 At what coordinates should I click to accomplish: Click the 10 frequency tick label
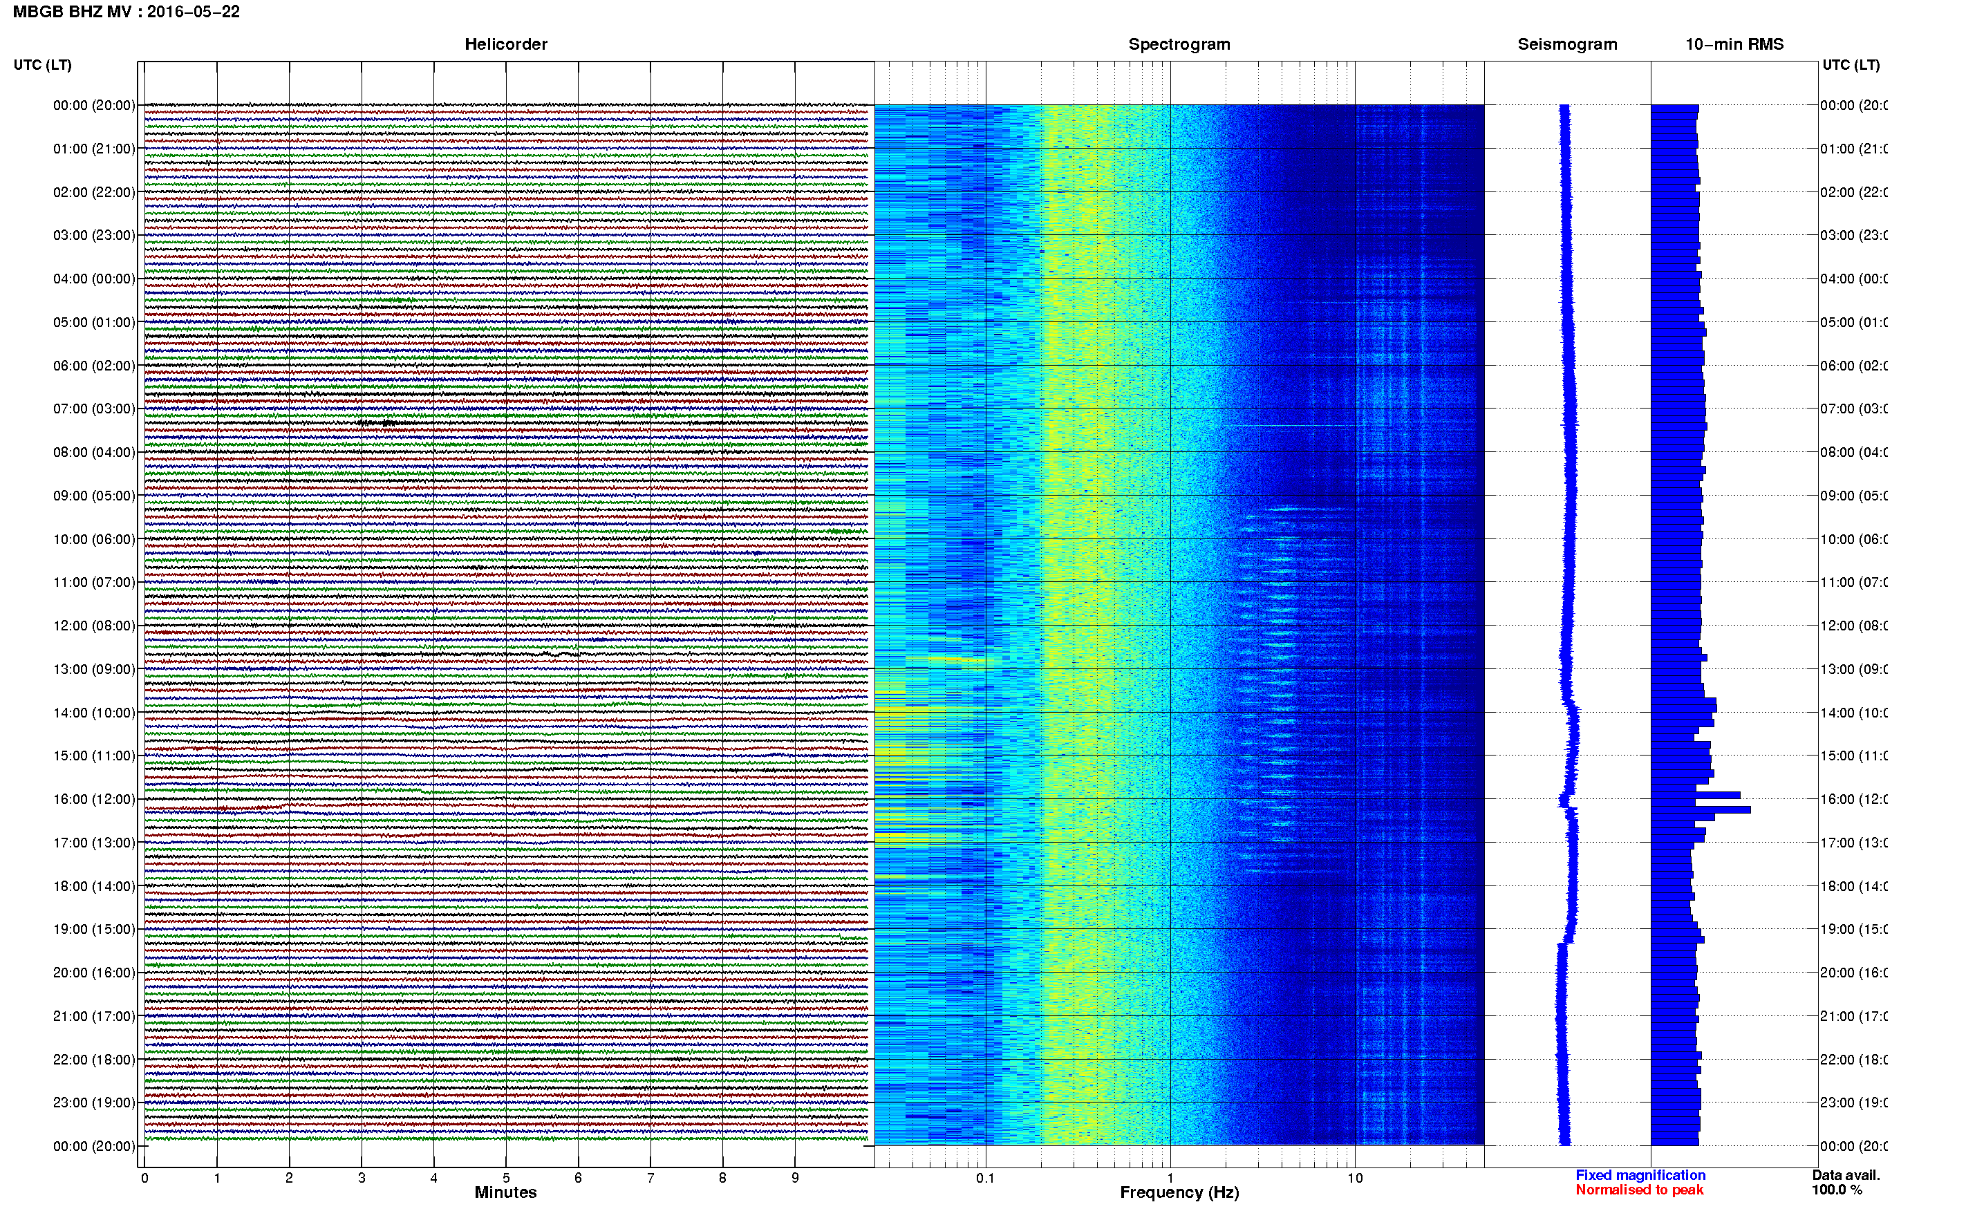[1355, 1178]
